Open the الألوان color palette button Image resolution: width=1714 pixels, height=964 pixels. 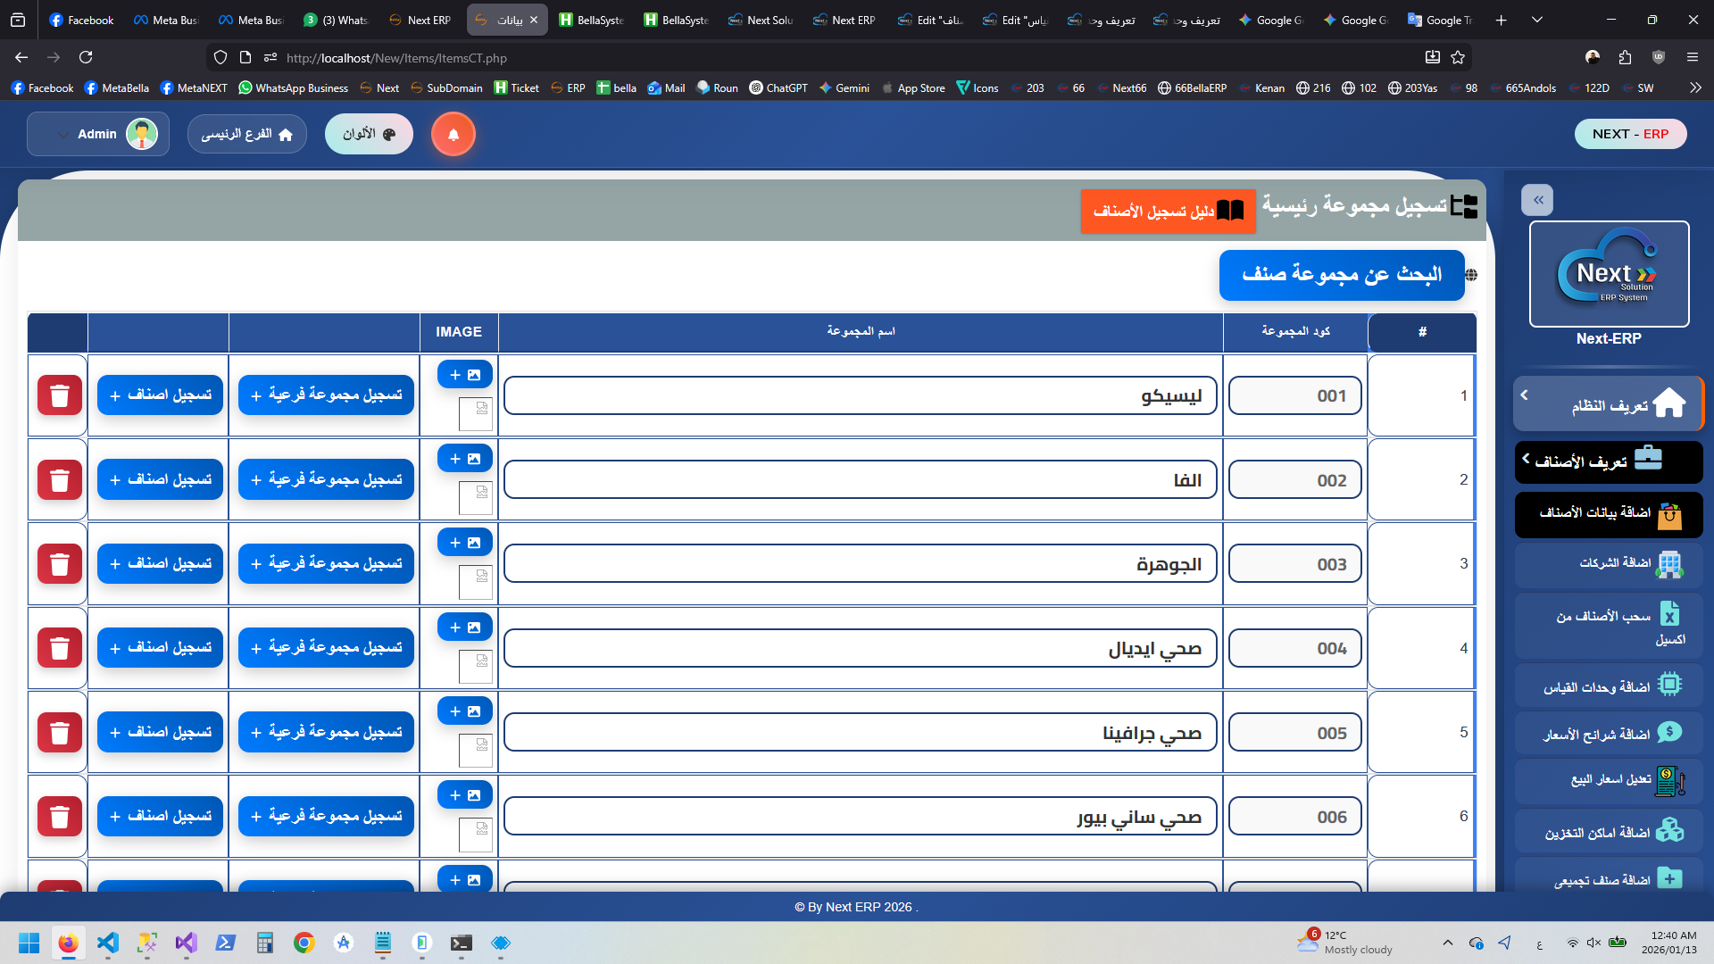pos(369,135)
